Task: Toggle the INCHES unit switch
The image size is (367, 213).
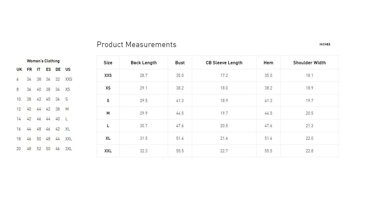Action: click(x=325, y=44)
